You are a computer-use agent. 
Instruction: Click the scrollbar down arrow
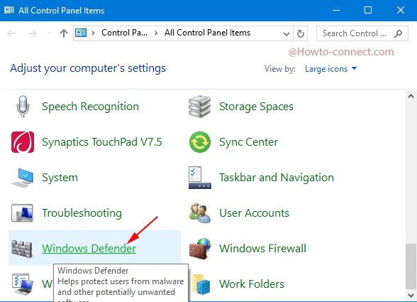pyautogui.click(x=411, y=295)
